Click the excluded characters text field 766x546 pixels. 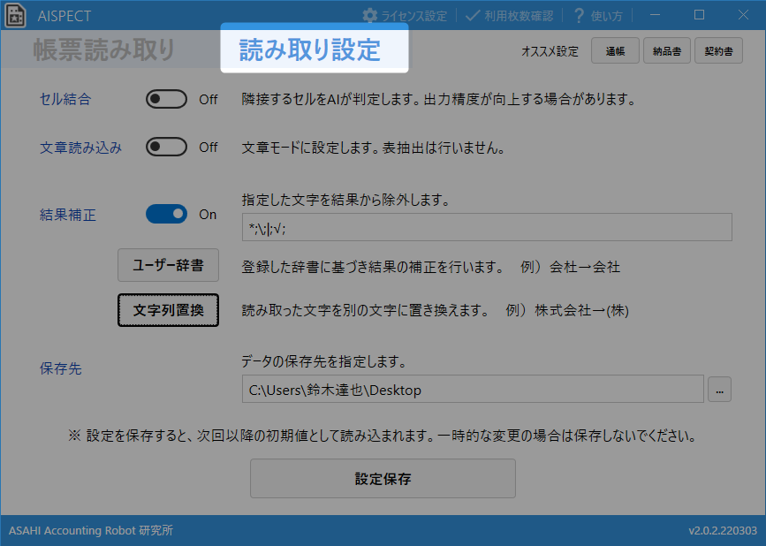tap(486, 227)
